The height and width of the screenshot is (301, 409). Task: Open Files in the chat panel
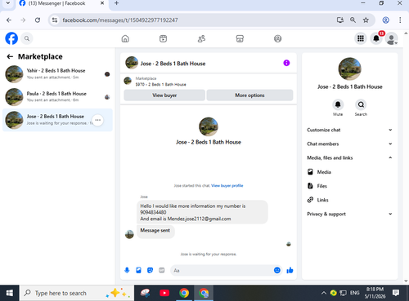tap(349, 186)
